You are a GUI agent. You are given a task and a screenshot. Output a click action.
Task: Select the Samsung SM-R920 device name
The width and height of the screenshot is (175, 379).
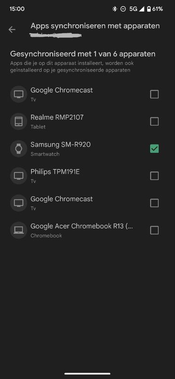pyautogui.click(x=60, y=144)
